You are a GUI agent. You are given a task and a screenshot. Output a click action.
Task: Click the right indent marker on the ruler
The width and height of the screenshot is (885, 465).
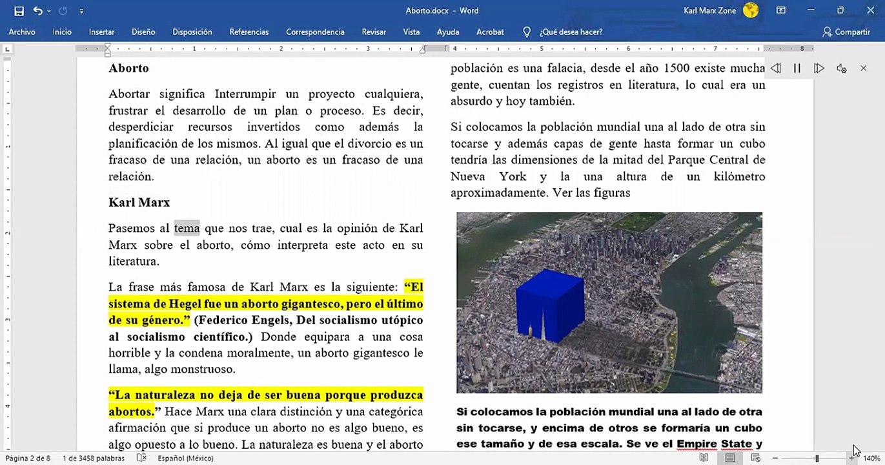[x=423, y=50]
